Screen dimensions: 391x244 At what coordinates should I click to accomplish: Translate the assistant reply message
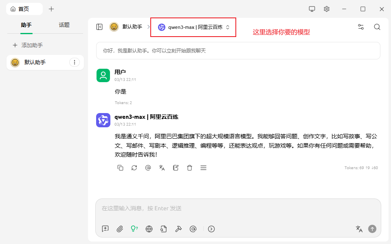coord(162,168)
